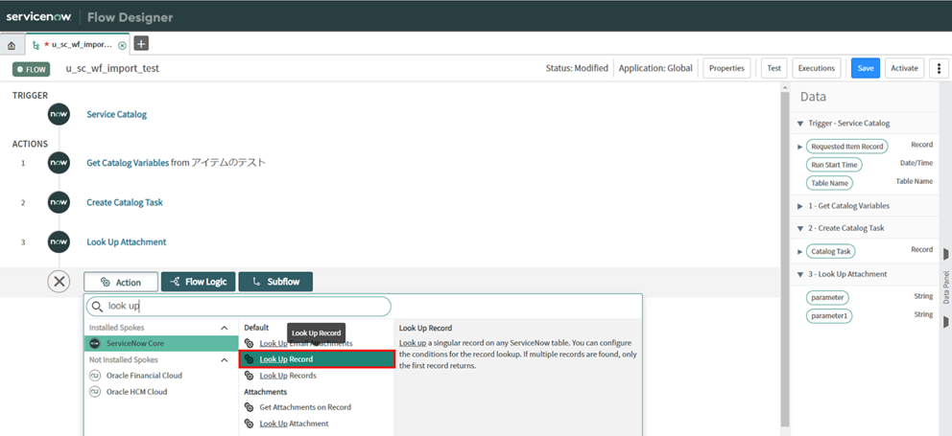Open the Service Catalog trigger
Image resolution: width=952 pixels, height=436 pixels.
pos(116,114)
